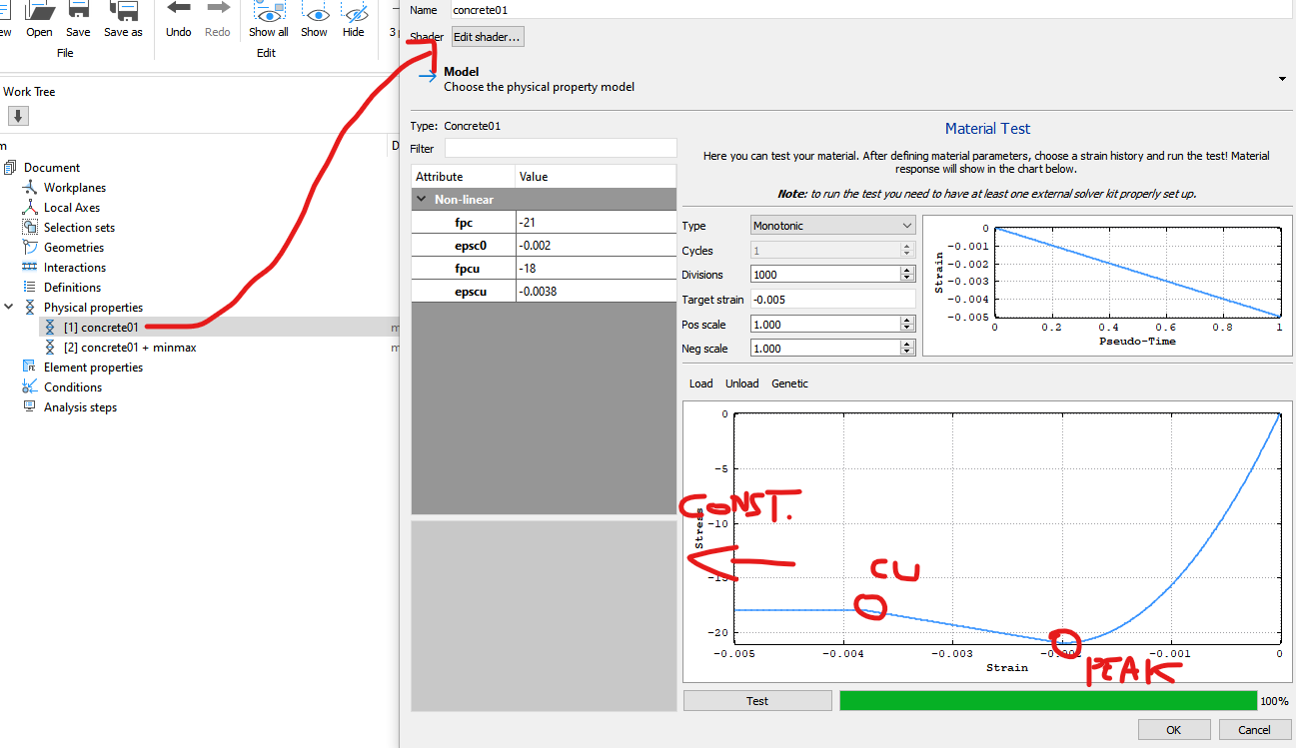Select the Conditions tree item
This screenshot has width=1296, height=748.
[x=72, y=387]
